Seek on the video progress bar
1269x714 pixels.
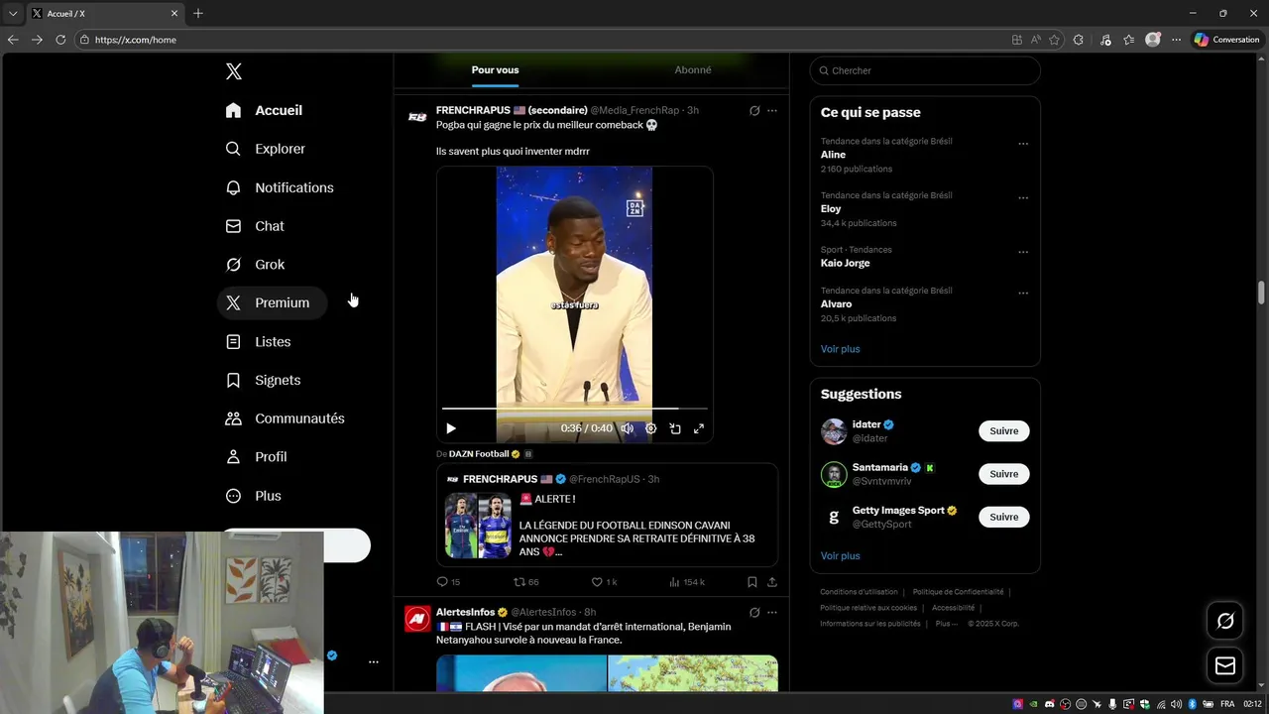(575, 408)
